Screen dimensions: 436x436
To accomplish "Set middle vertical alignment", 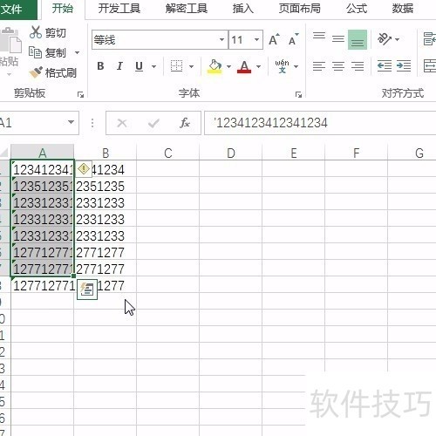I will [x=338, y=39].
